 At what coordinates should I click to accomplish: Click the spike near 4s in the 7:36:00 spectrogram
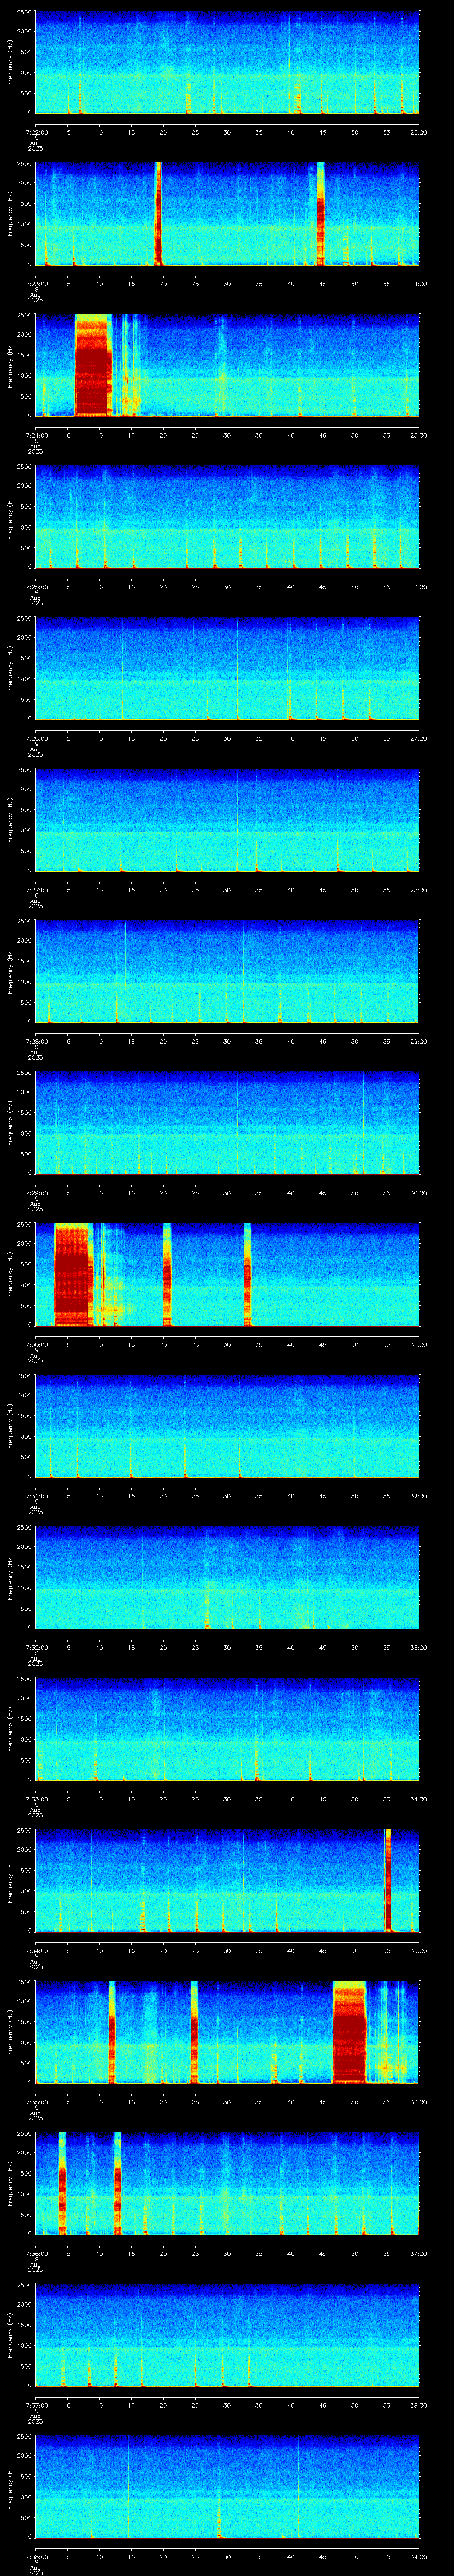(x=62, y=2183)
